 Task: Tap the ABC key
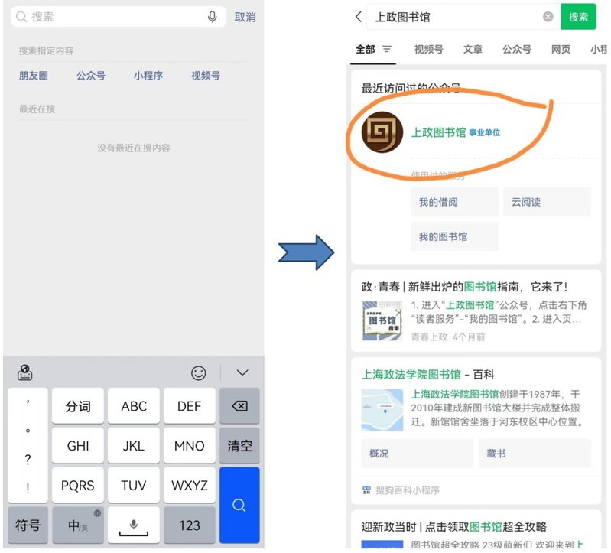(134, 406)
